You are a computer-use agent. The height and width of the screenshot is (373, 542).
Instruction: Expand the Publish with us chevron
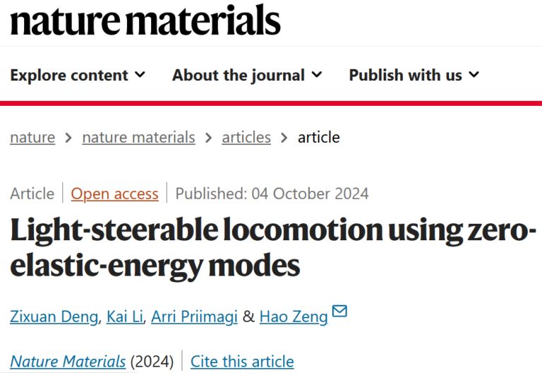coord(474,74)
